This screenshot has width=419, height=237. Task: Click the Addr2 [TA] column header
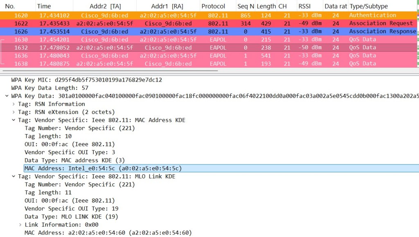[x=104, y=6]
